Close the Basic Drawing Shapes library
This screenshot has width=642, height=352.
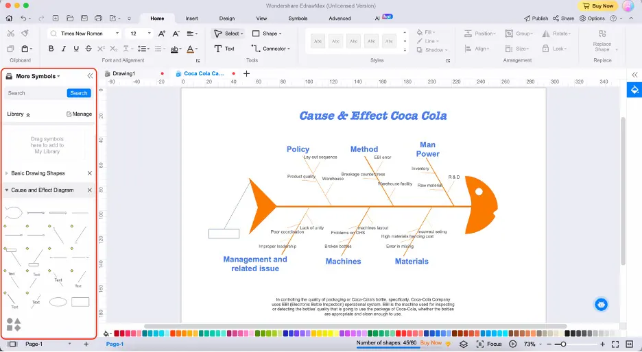[x=90, y=173]
